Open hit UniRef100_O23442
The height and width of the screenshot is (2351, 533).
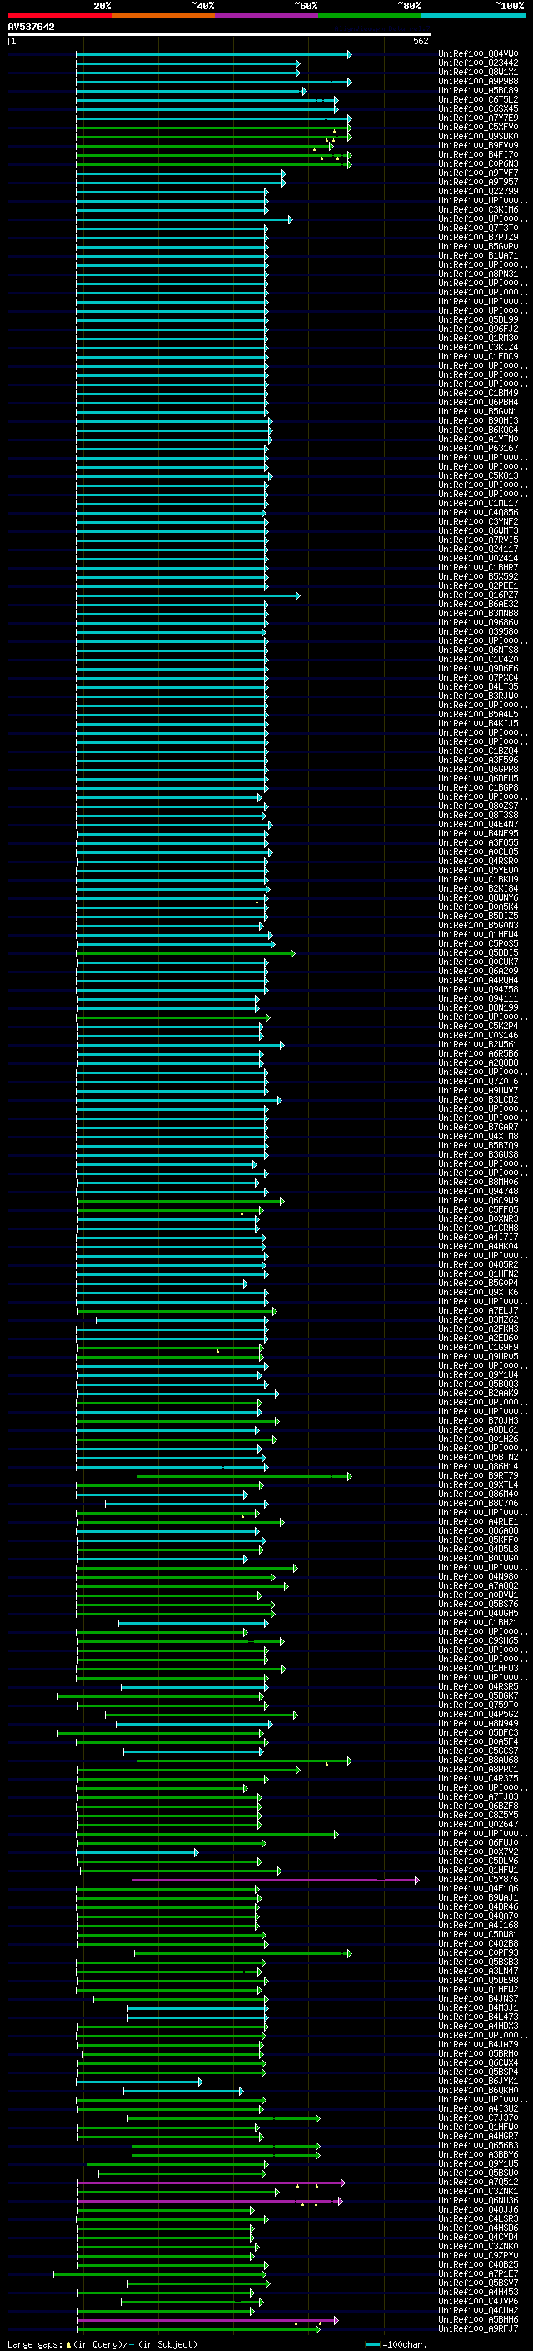[x=478, y=64]
